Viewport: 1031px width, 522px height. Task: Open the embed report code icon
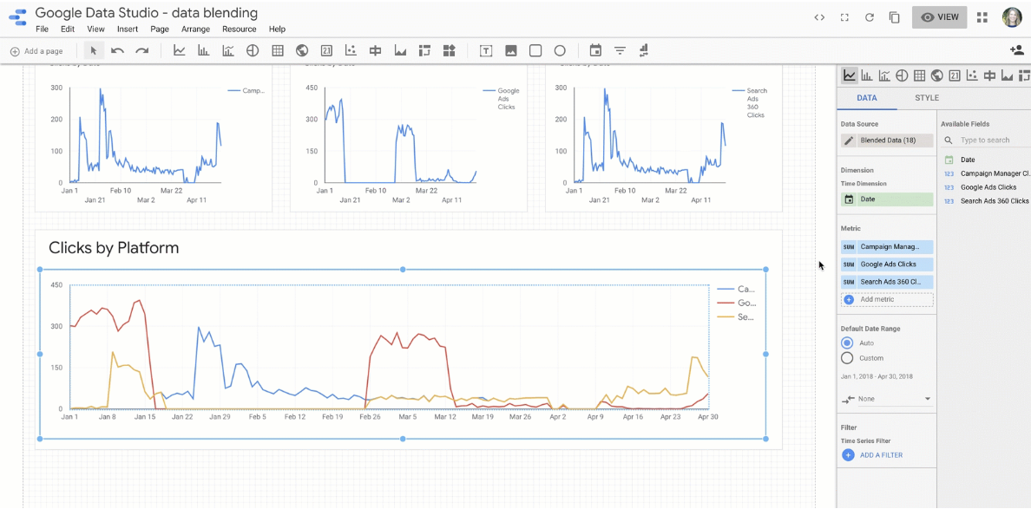(x=819, y=17)
